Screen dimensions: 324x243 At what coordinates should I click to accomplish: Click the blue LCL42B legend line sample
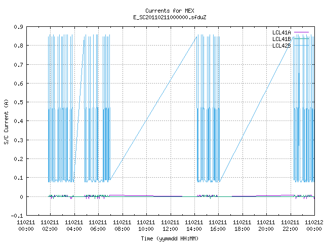tap(301, 45)
